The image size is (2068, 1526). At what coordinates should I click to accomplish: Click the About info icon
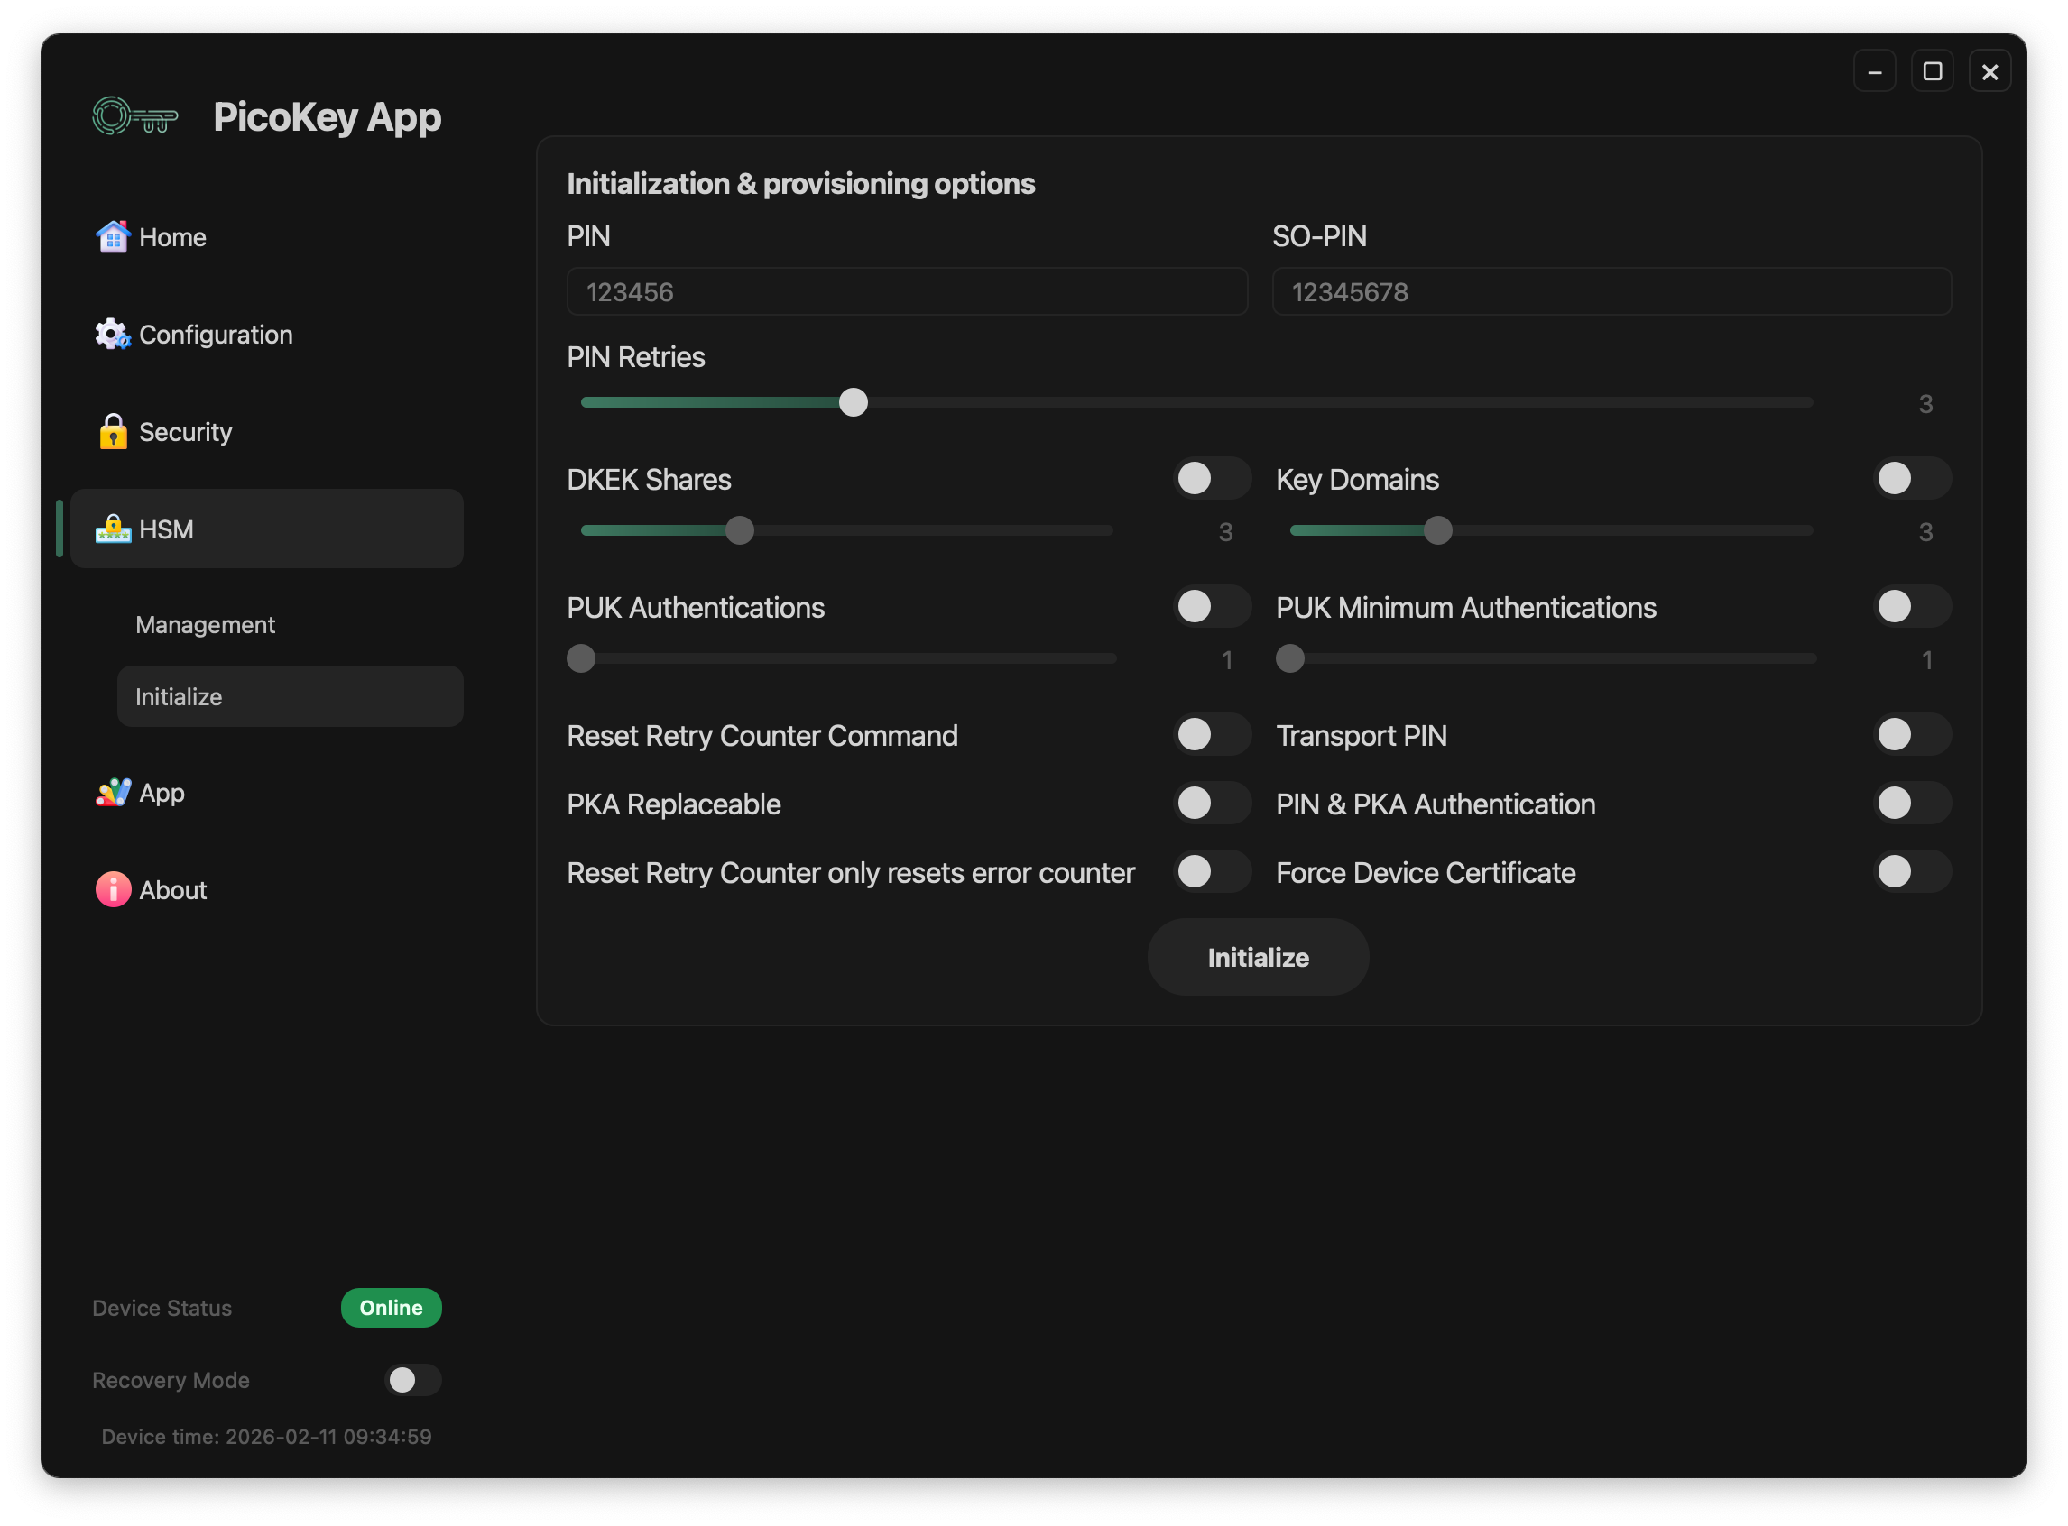point(113,889)
